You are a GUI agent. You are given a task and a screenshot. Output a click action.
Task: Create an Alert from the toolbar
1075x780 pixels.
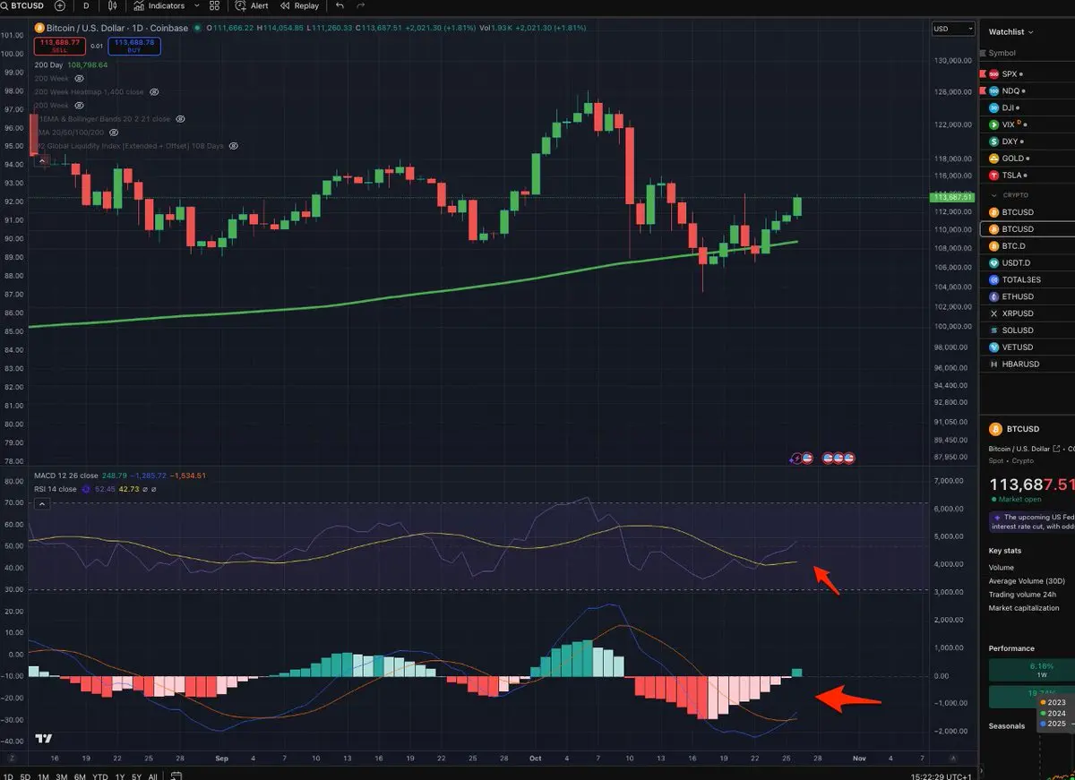[252, 5]
